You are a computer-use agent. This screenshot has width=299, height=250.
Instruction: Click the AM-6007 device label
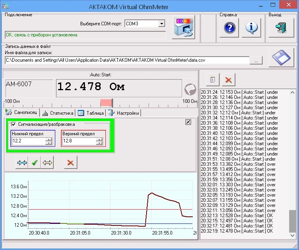coord(19,84)
